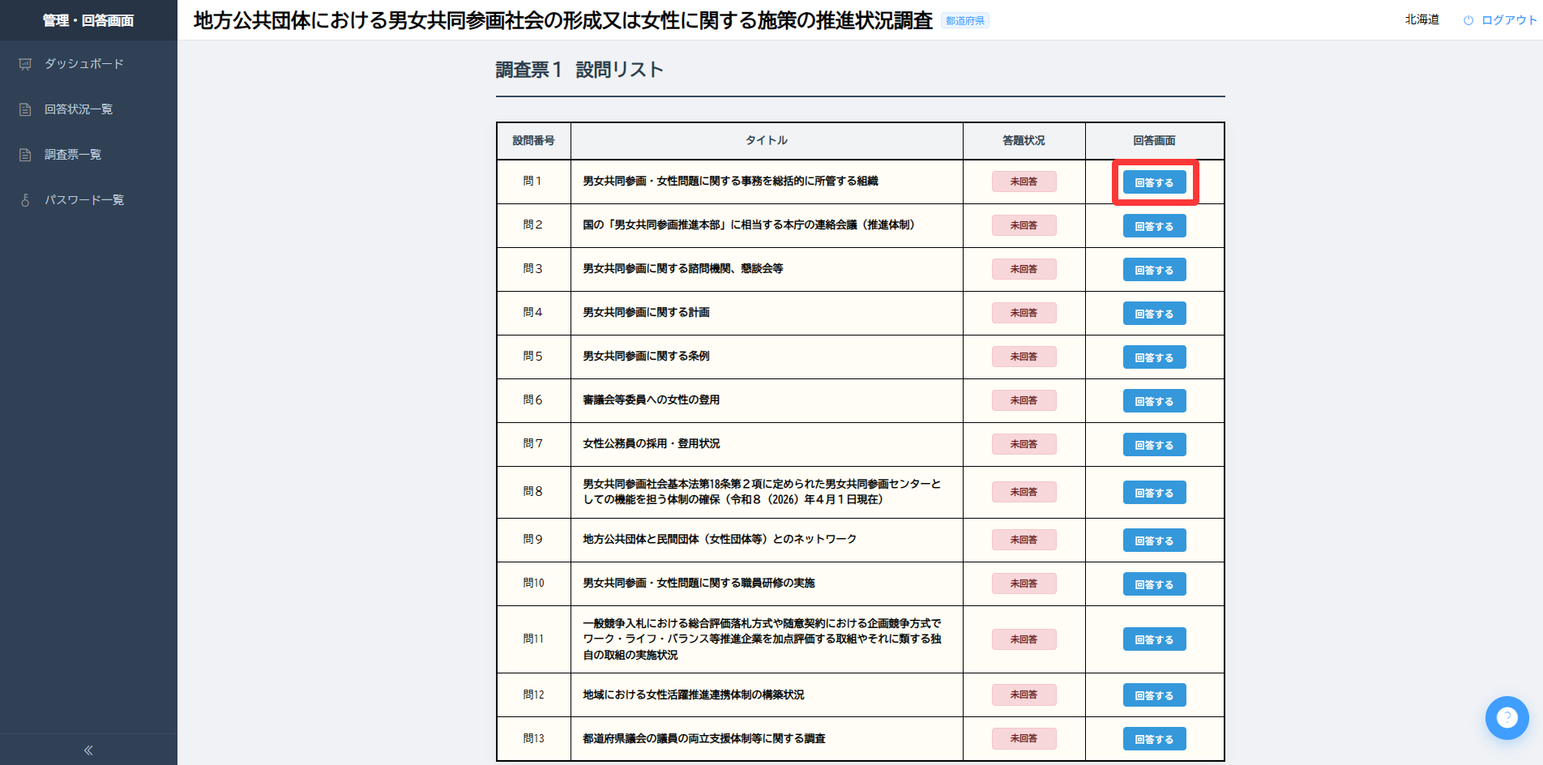
Task: Click the 未回答 status badge in 問13 row
Action: click(1024, 738)
